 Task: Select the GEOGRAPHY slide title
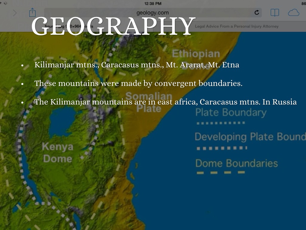coord(113,26)
